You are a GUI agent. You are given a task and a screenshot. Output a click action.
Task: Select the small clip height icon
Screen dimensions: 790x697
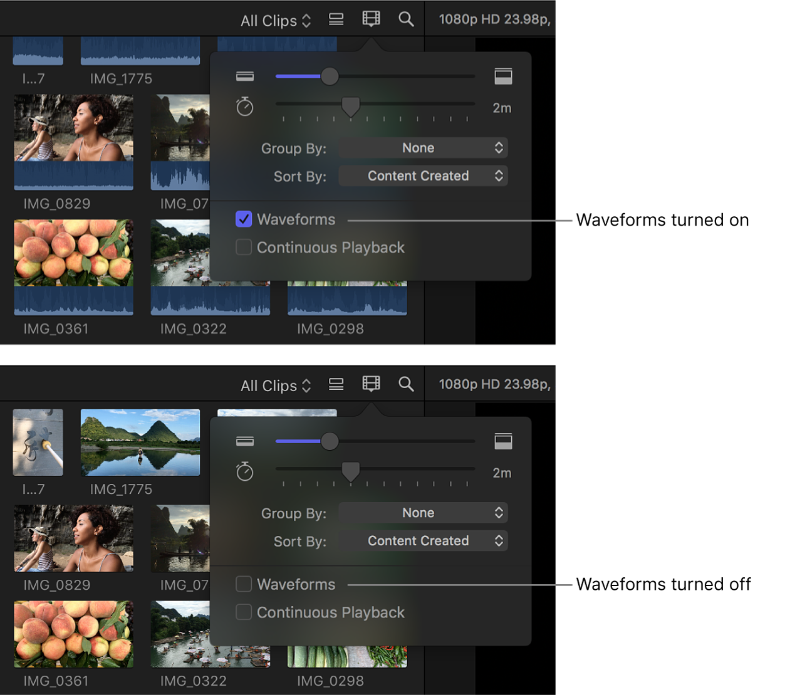click(x=244, y=76)
